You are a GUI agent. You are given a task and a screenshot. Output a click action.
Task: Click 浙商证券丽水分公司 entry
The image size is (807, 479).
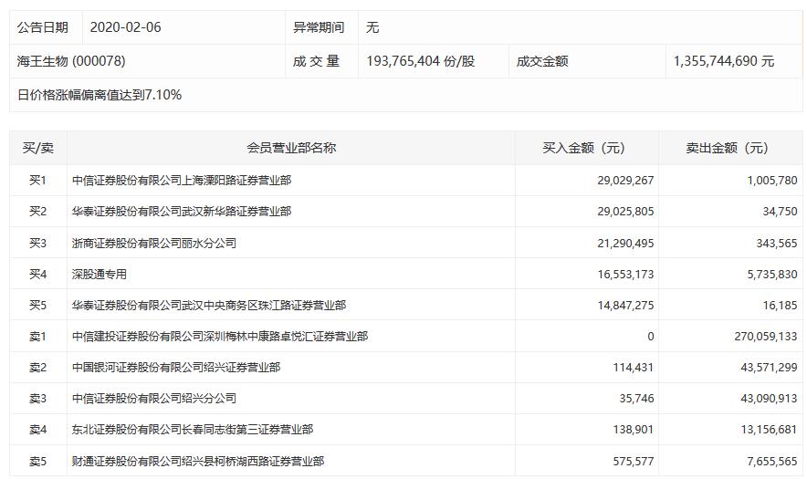(x=154, y=243)
